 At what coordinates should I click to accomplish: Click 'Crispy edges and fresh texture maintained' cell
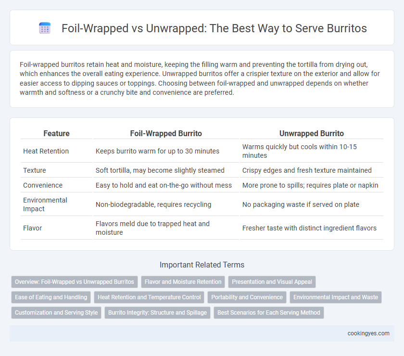[307, 170]
